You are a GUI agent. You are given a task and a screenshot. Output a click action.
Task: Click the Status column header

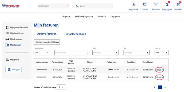(x=90, y=62)
